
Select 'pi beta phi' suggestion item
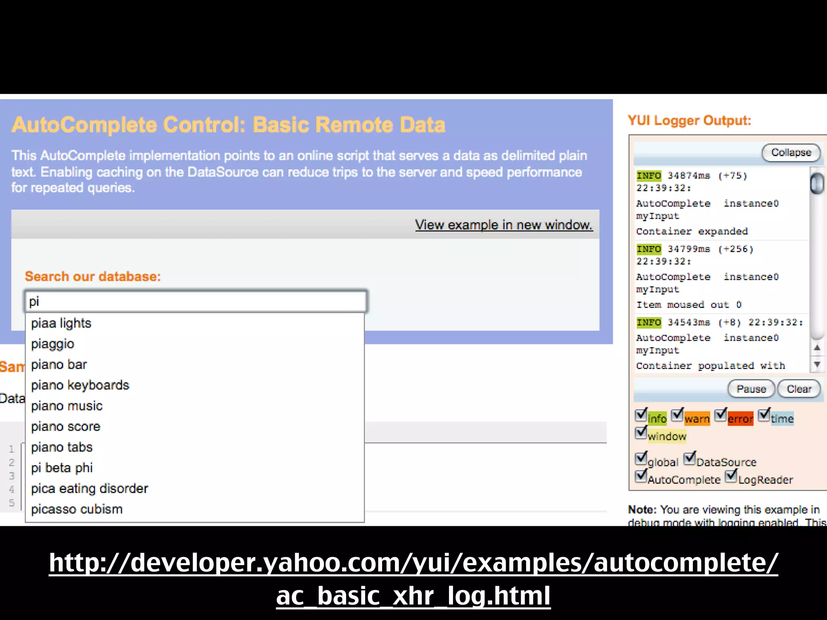tap(62, 468)
